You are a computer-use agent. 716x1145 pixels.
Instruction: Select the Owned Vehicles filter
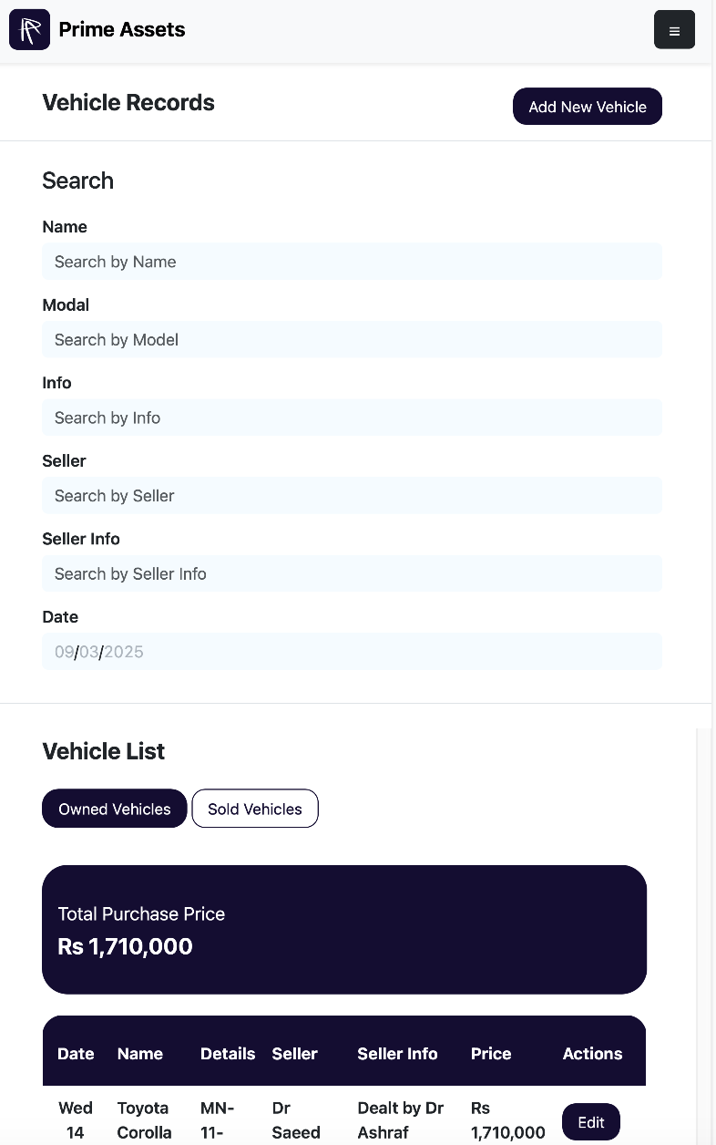pos(114,809)
